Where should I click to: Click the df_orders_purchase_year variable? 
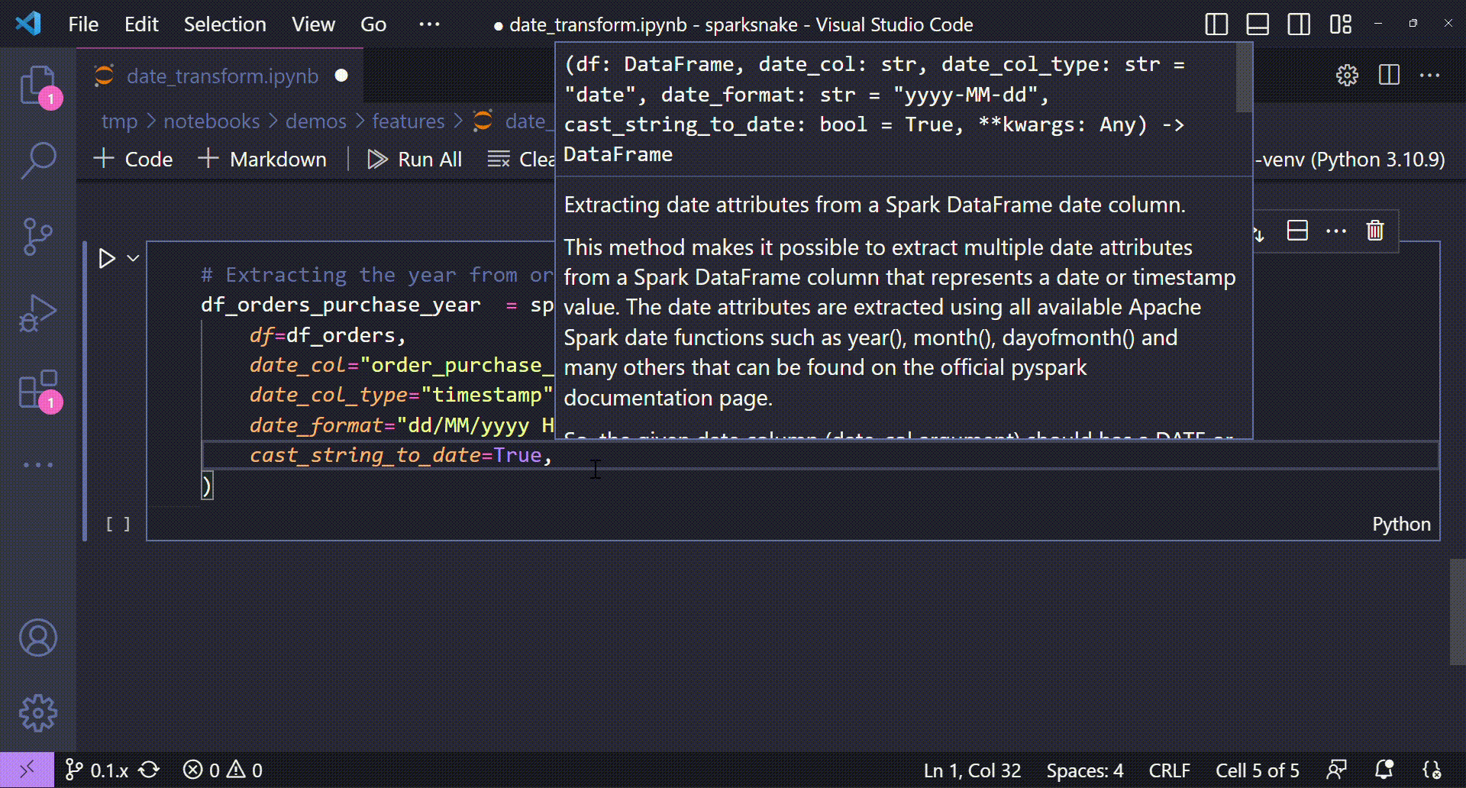341,305
